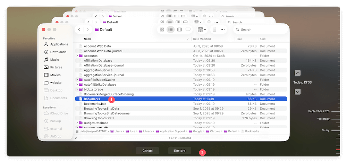Switch front window to column view
Image resolution: width=347 pixels, height=163 pixels.
[x=179, y=29]
